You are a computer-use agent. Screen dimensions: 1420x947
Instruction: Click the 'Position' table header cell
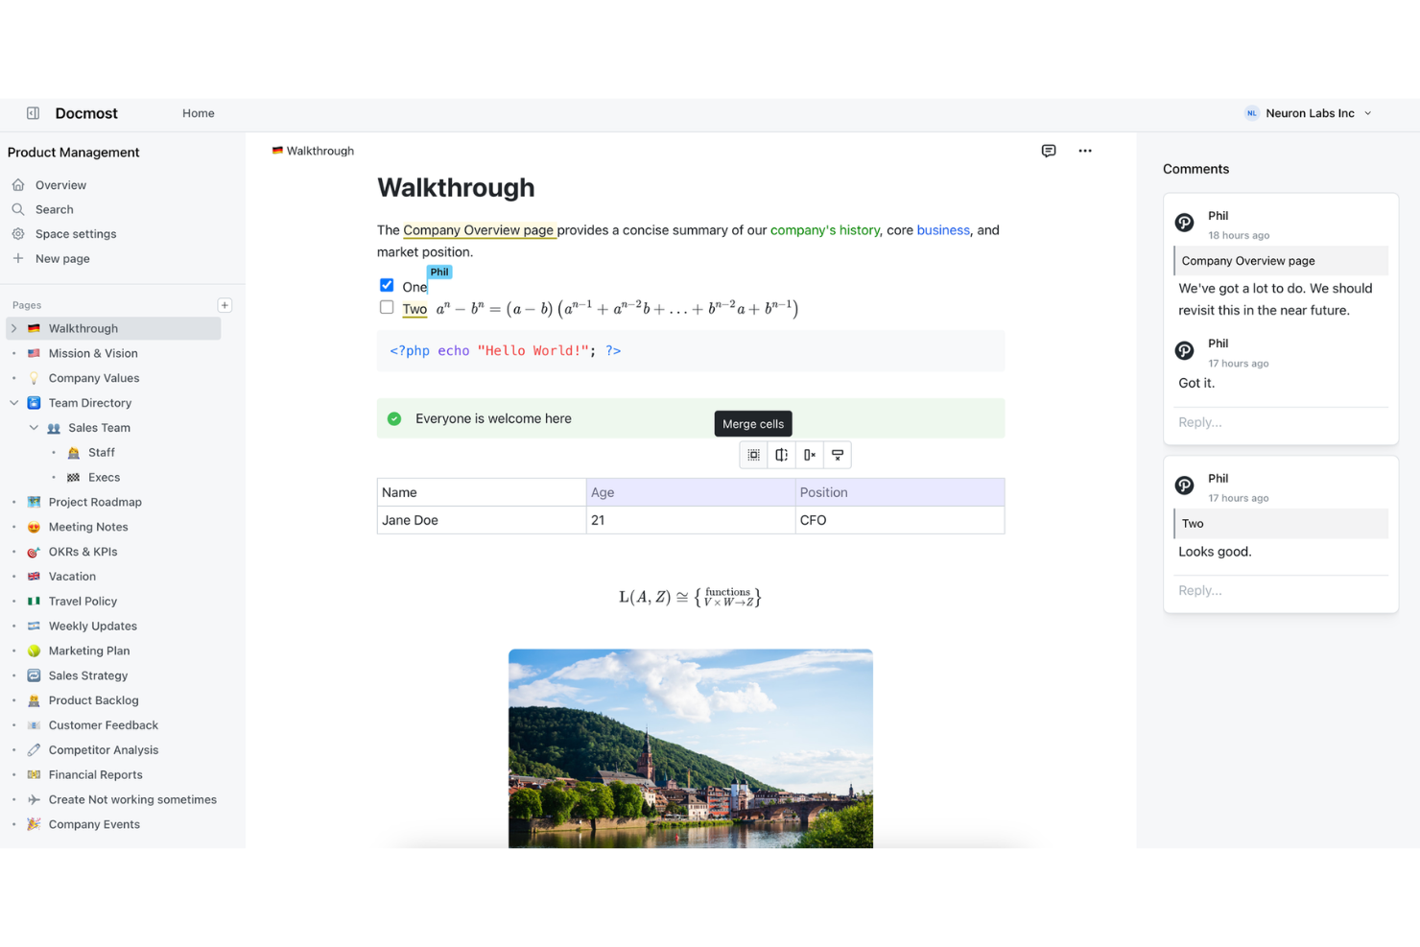click(x=900, y=492)
